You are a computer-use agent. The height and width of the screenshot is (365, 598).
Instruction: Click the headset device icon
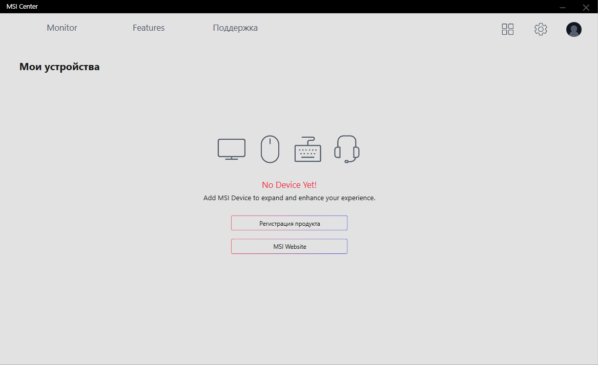point(347,149)
